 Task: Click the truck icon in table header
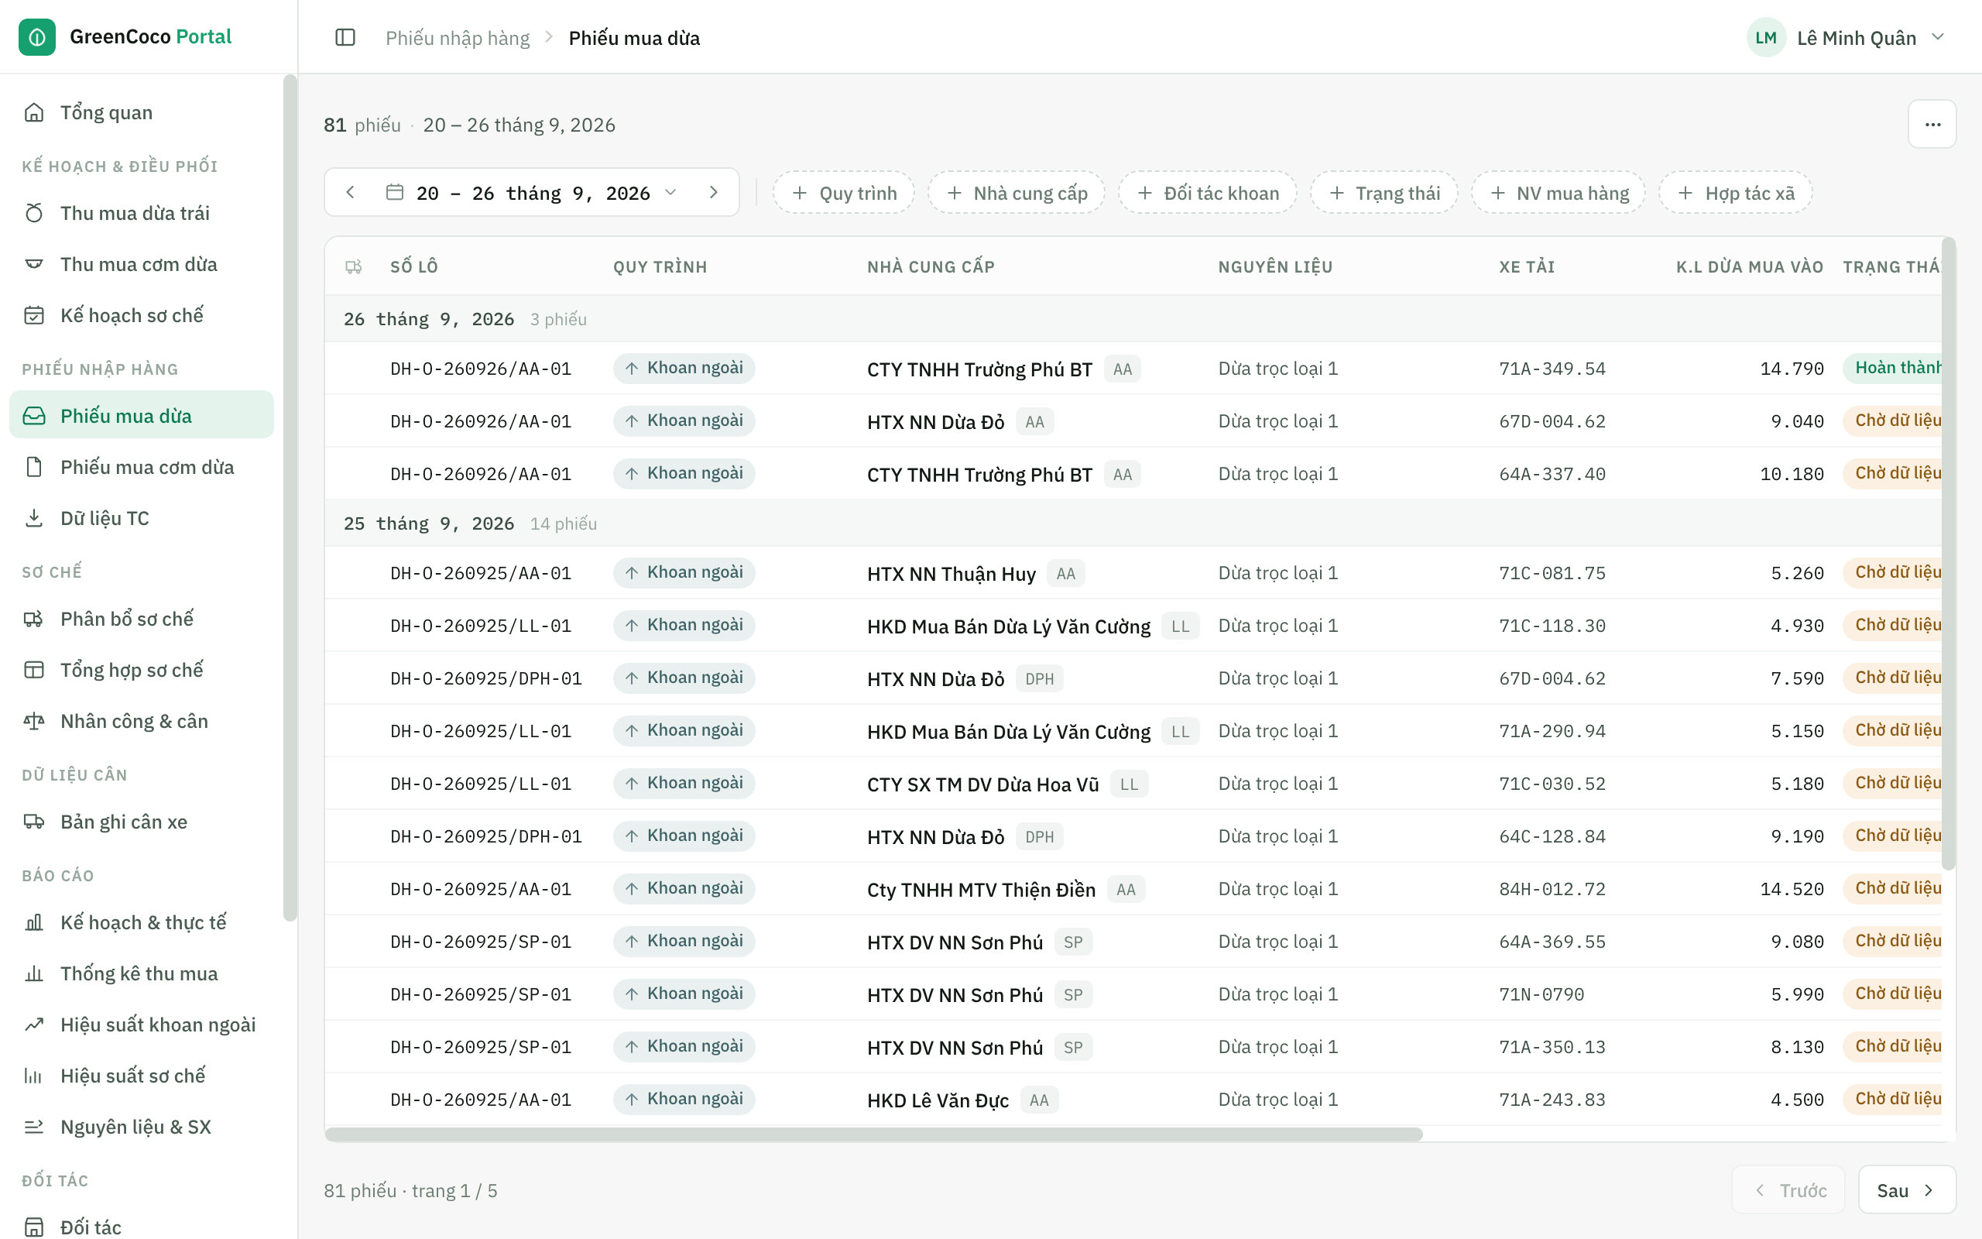tap(354, 266)
